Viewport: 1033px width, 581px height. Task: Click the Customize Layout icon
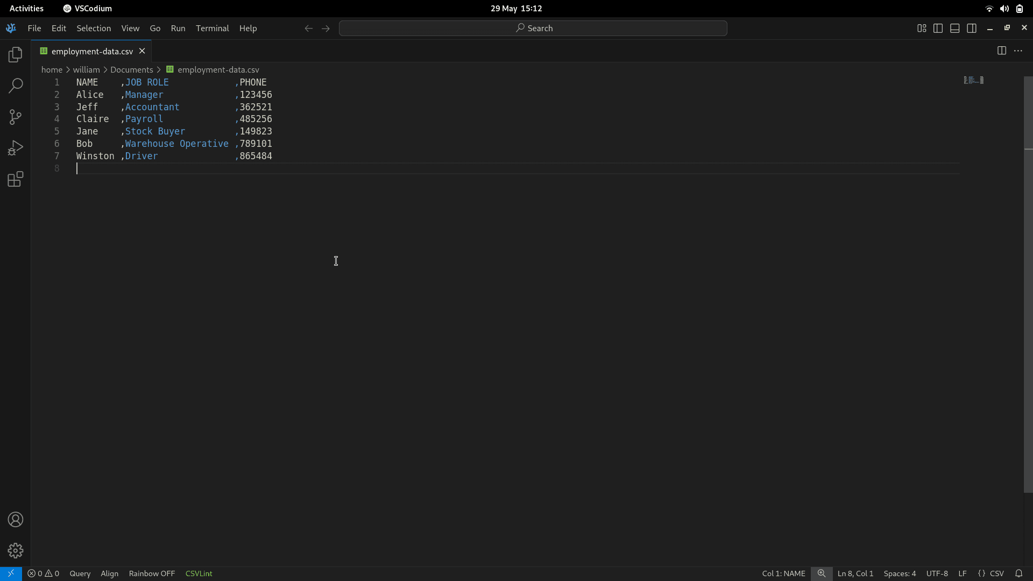922,28
